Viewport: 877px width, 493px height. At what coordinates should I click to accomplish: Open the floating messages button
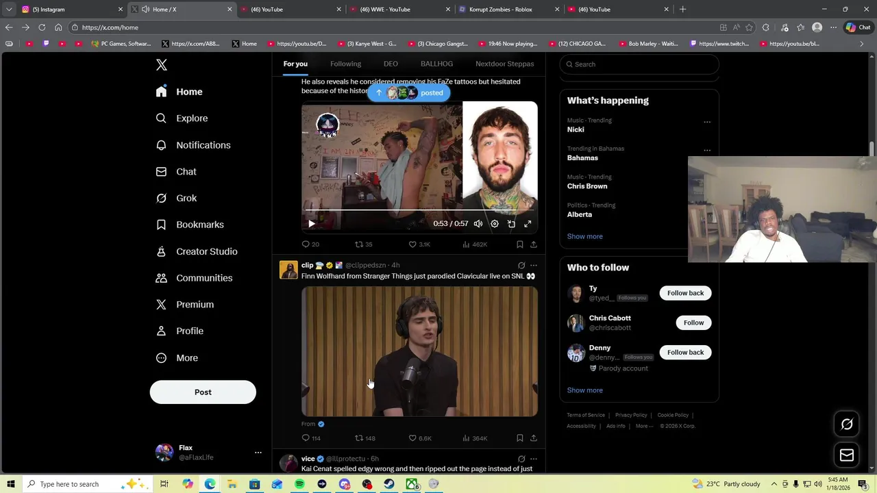[x=847, y=455]
